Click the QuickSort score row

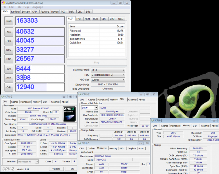coord(96,43)
